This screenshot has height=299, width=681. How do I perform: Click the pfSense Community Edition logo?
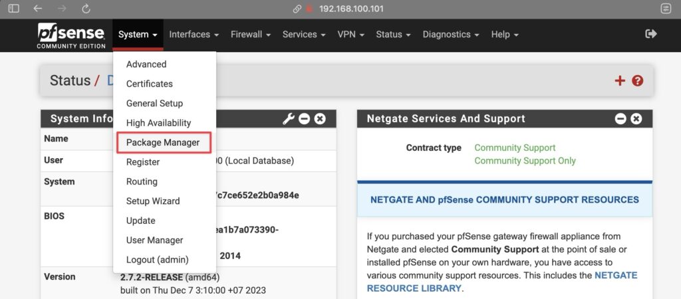click(71, 36)
